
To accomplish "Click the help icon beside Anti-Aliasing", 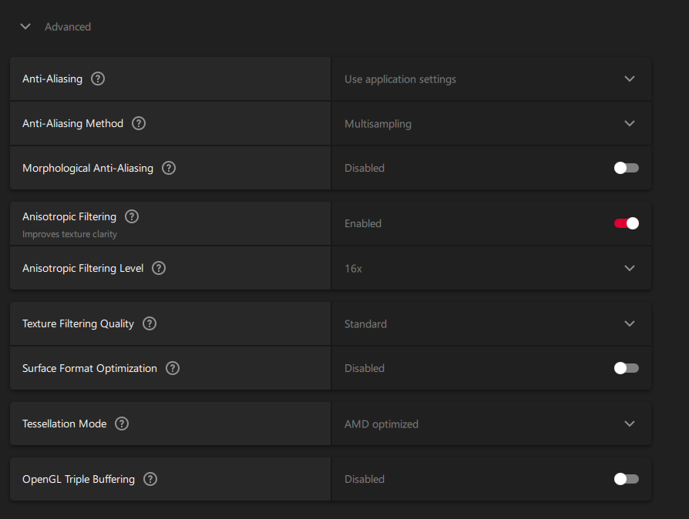I will point(98,79).
